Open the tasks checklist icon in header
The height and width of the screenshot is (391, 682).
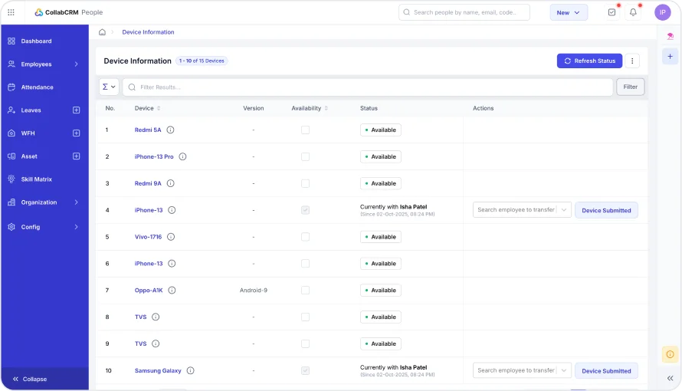point(612,12)
